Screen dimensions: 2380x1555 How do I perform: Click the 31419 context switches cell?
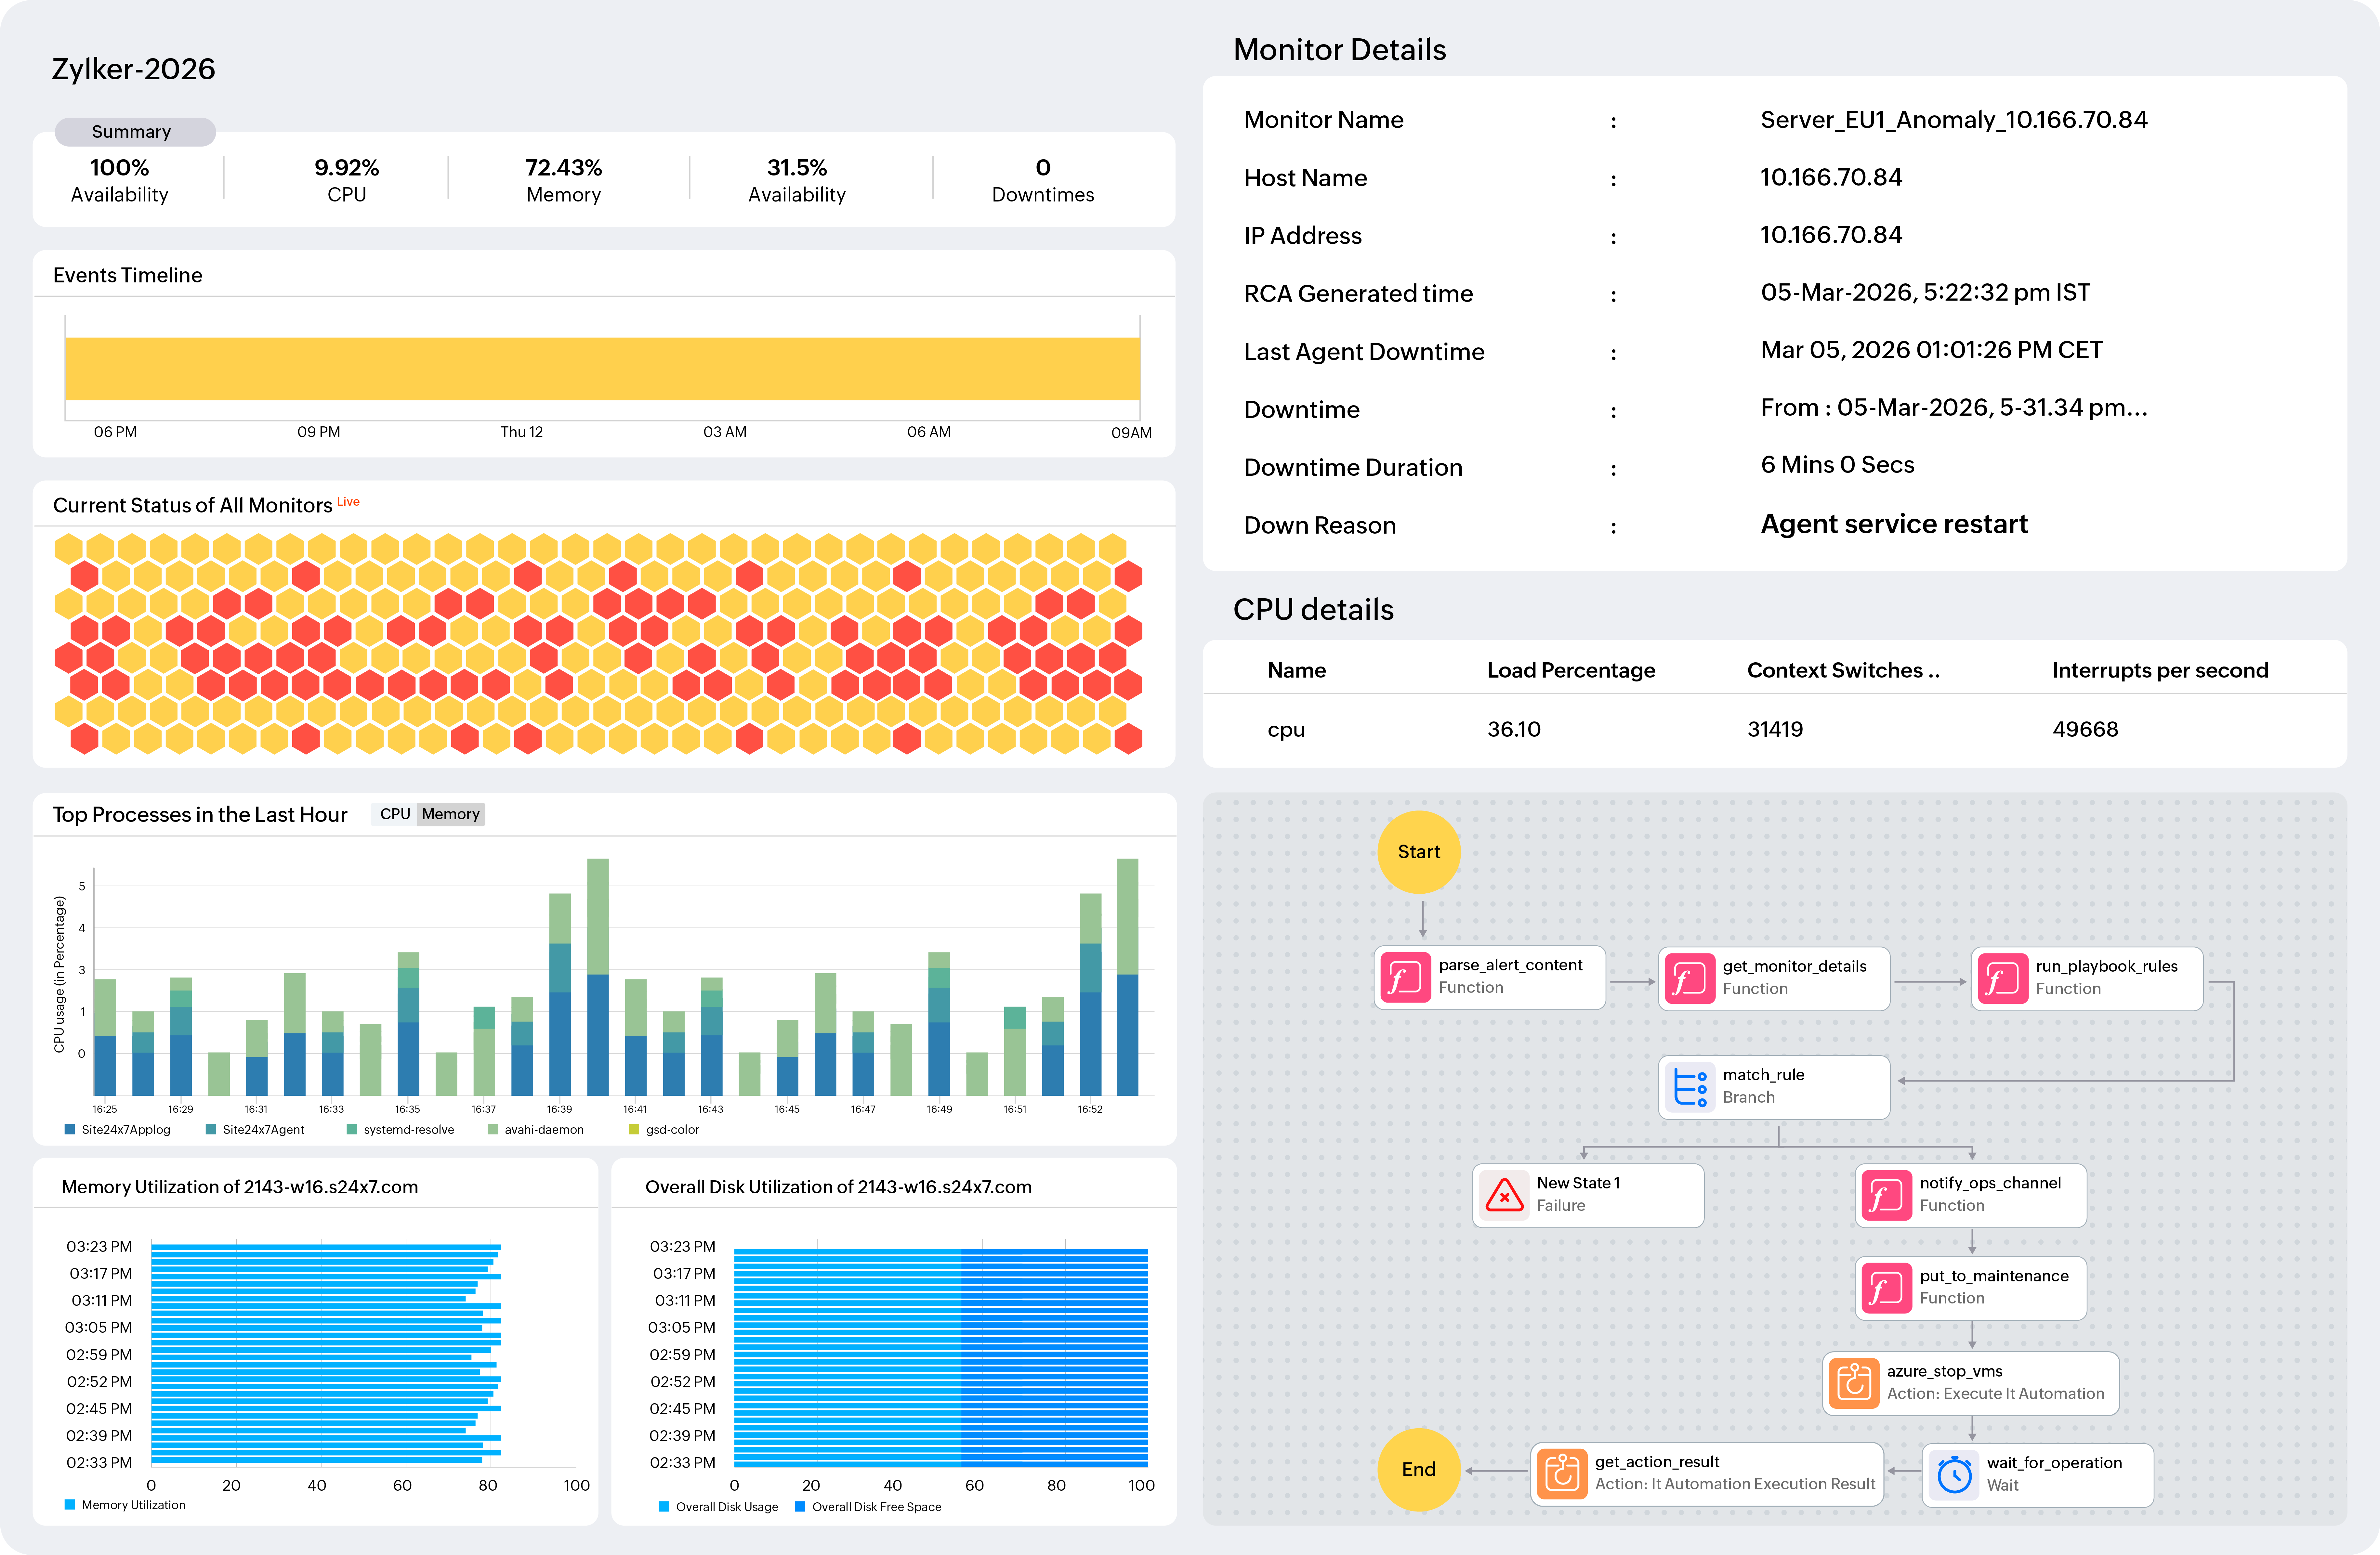1775,730
